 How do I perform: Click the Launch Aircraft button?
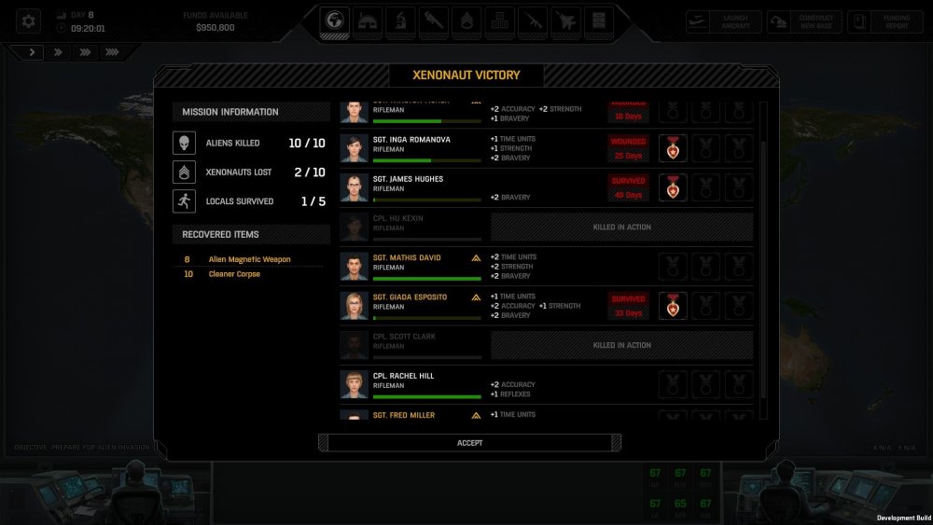724,22
